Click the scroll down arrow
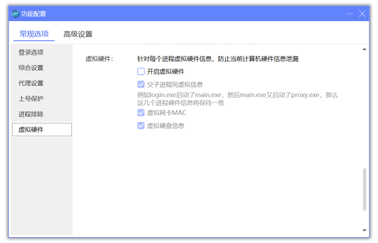The height and width of the screenshot is (243, 378). pyautogui.click(x=364, y=230)
